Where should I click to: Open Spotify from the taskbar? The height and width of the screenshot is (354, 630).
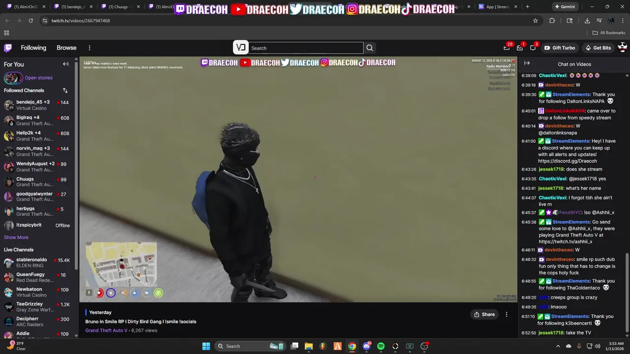pyautogui.click(x=381, y=346)
